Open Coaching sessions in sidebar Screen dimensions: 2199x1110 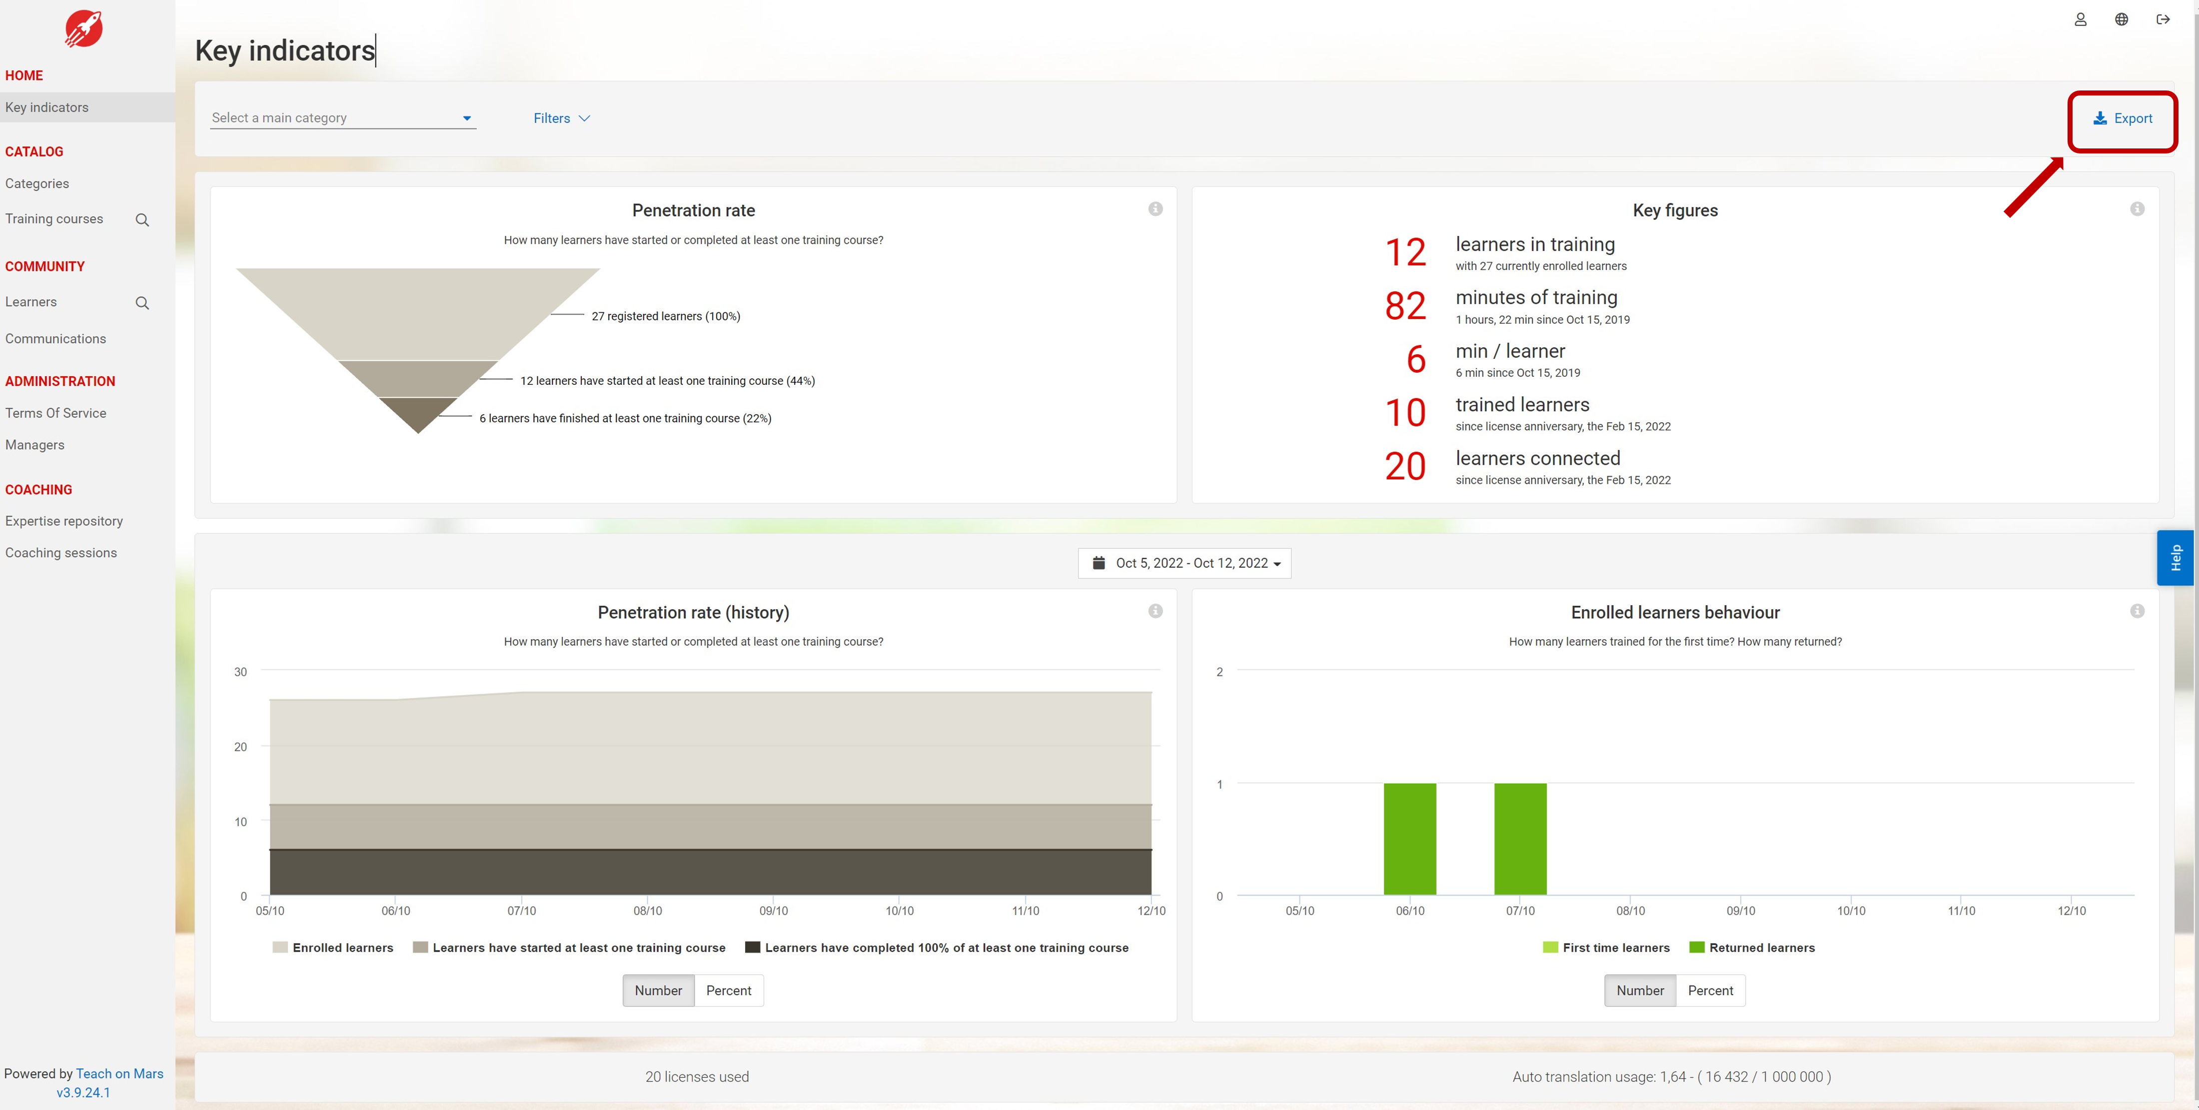(x=60, y=553)
